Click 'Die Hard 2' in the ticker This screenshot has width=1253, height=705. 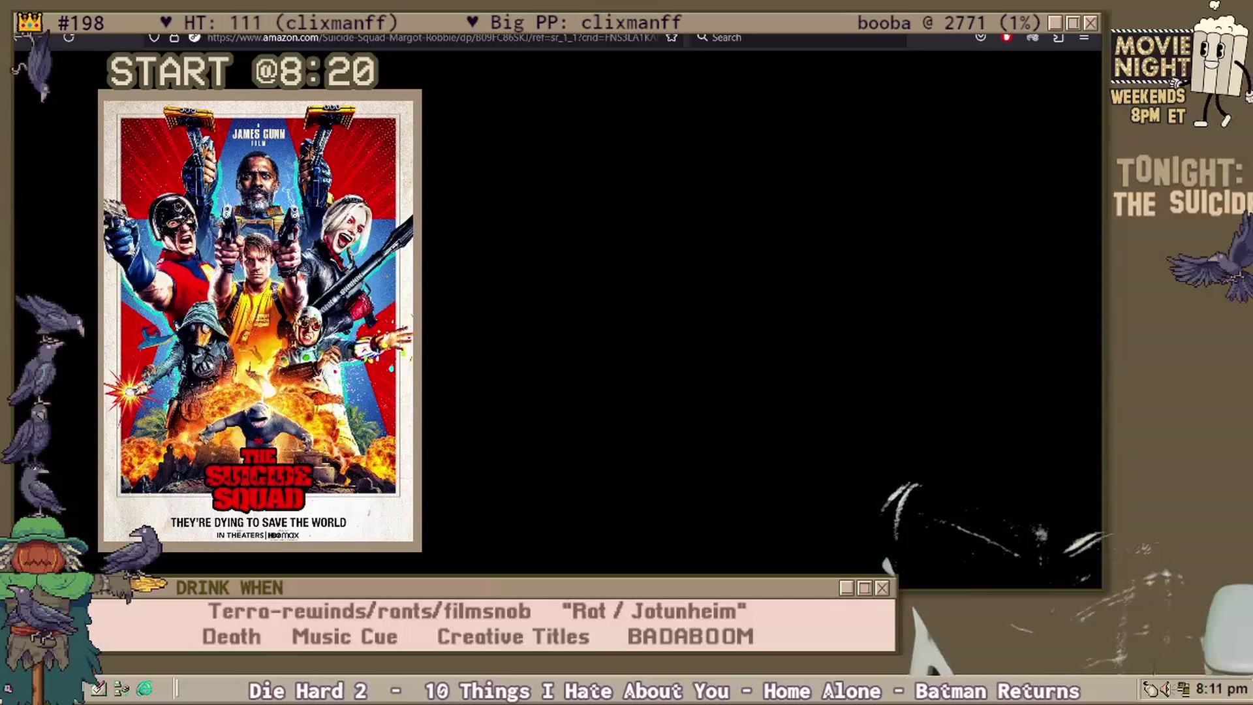pos(307,691)
